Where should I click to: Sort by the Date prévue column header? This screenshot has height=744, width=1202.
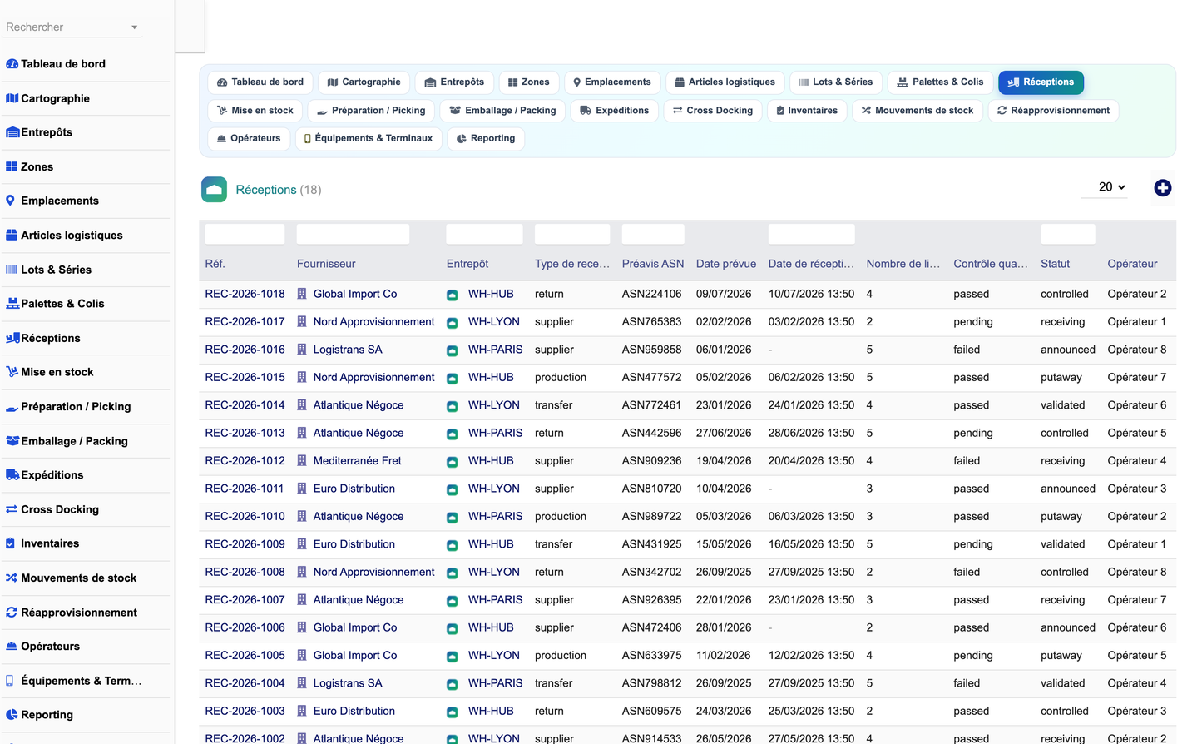726,264
